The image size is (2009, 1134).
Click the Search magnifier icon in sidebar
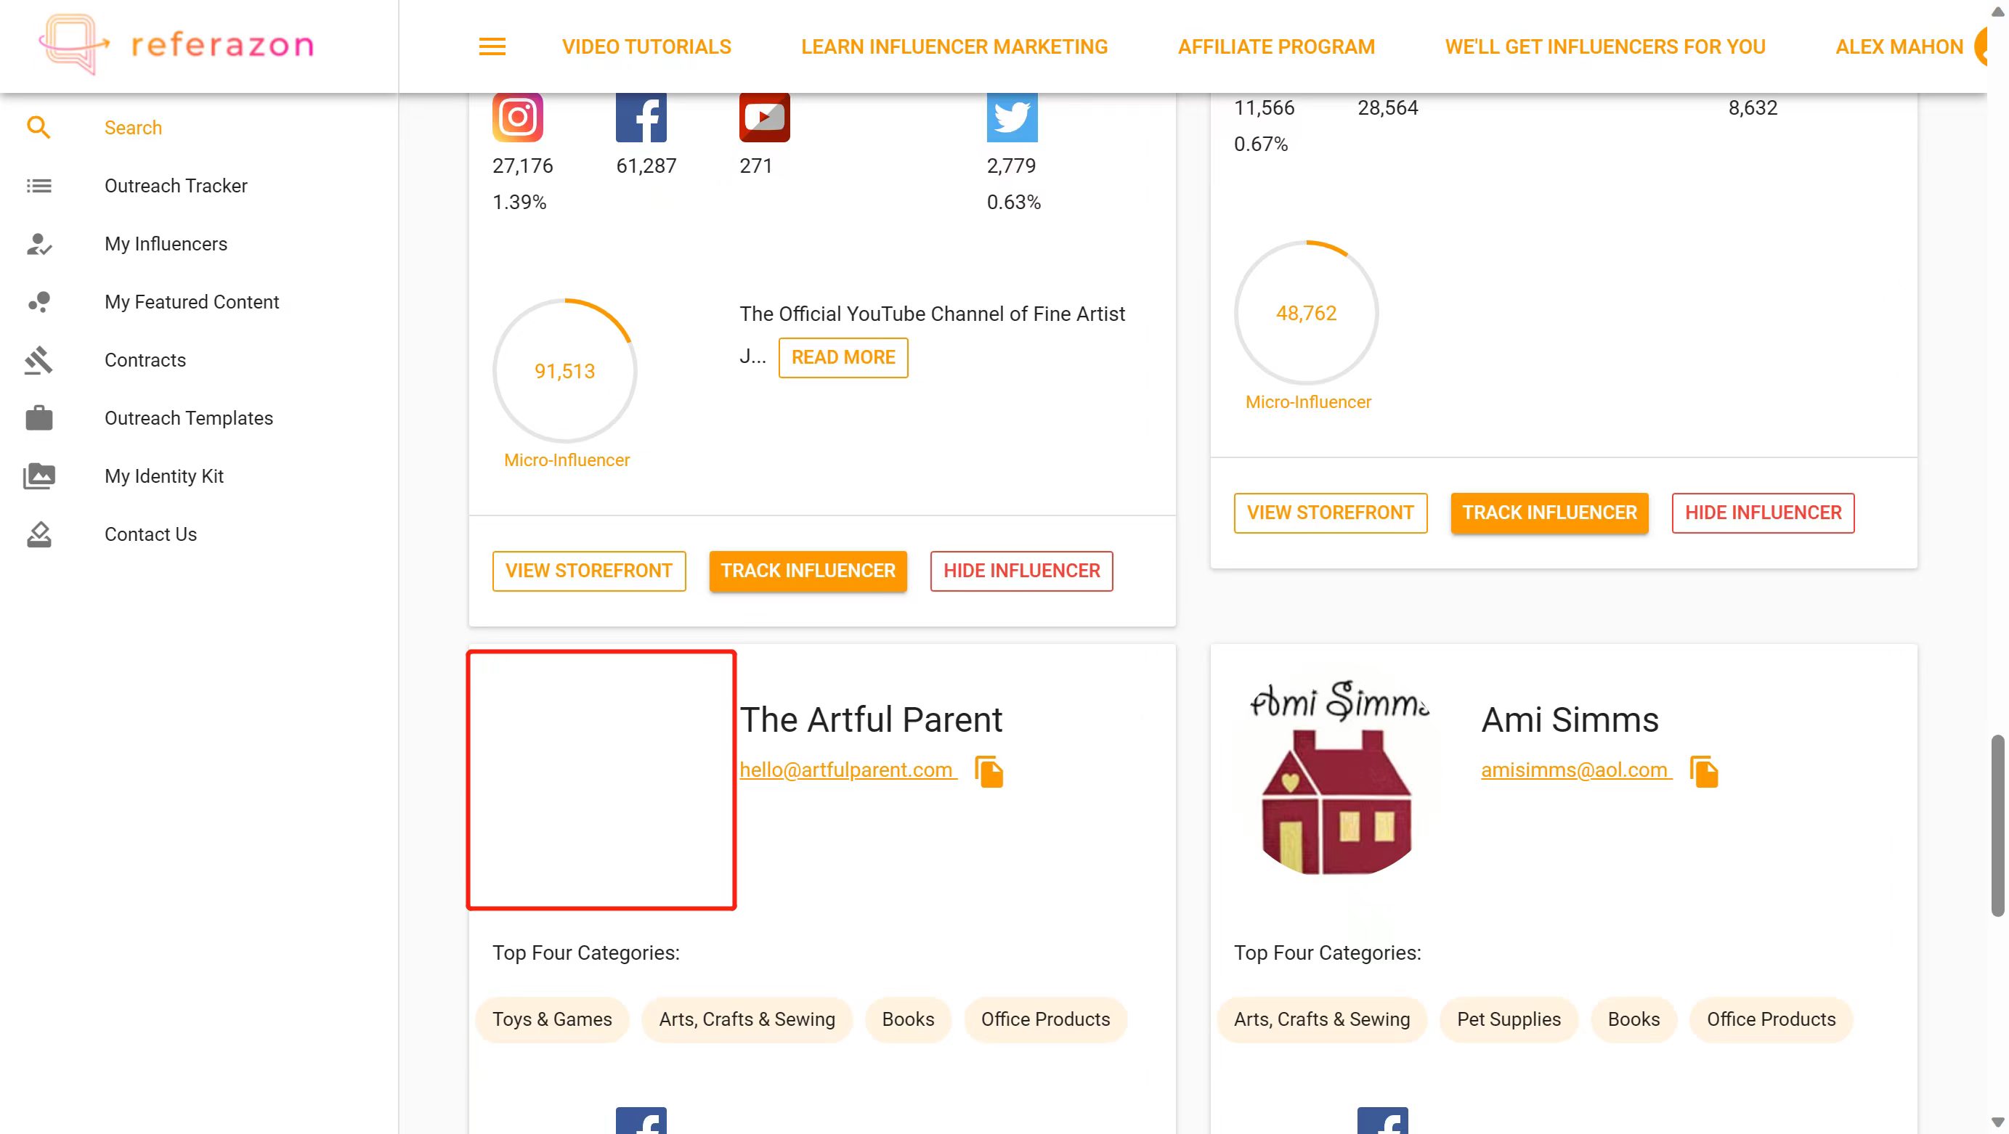[38, 128]
